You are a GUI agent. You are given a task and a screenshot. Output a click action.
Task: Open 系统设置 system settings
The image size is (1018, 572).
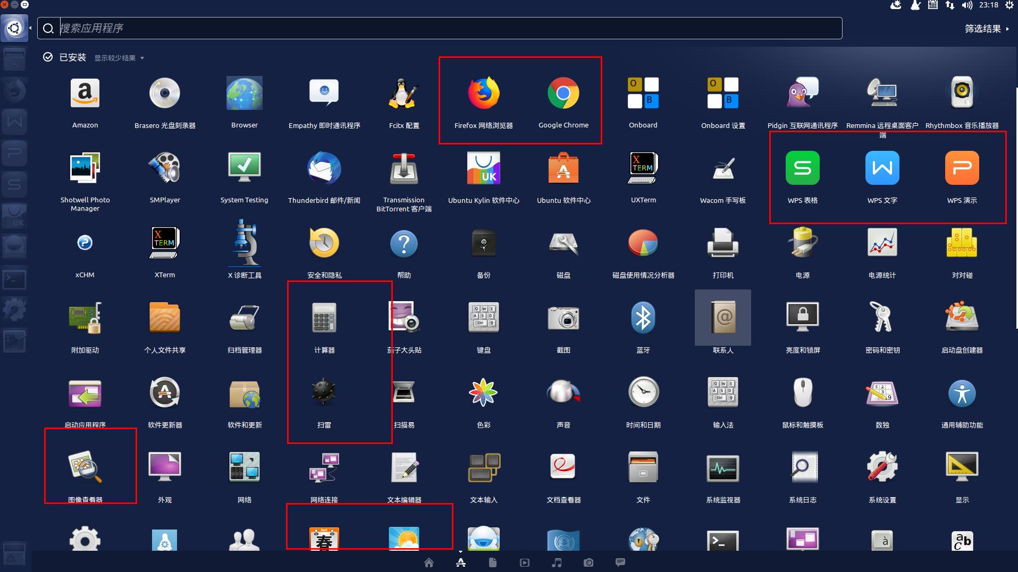click(x=882, y=468)
